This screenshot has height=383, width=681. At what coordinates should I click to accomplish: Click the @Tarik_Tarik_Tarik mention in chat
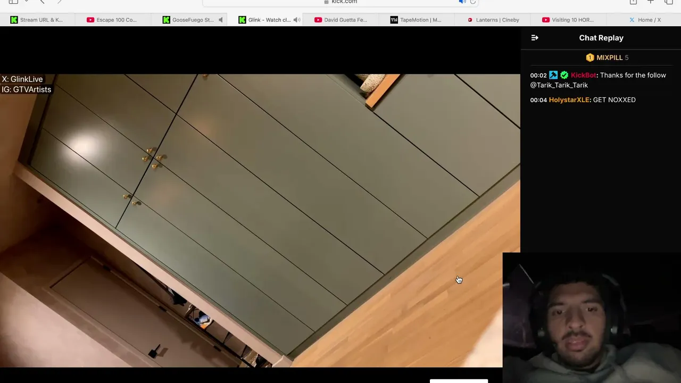[559, 85]
